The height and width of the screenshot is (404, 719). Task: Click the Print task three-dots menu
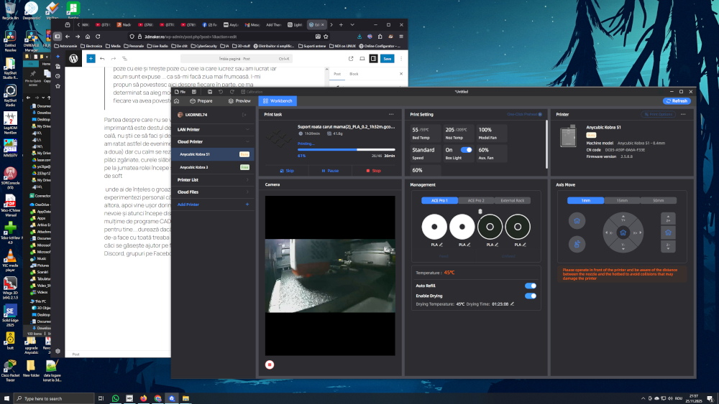pyautogui.click(x=391, y=114)
